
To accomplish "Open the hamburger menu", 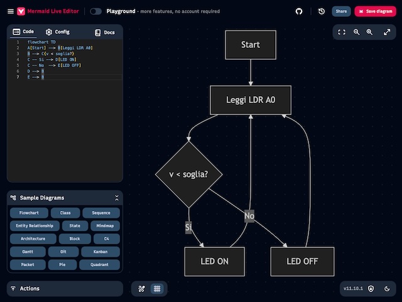I will click(10, 11).
